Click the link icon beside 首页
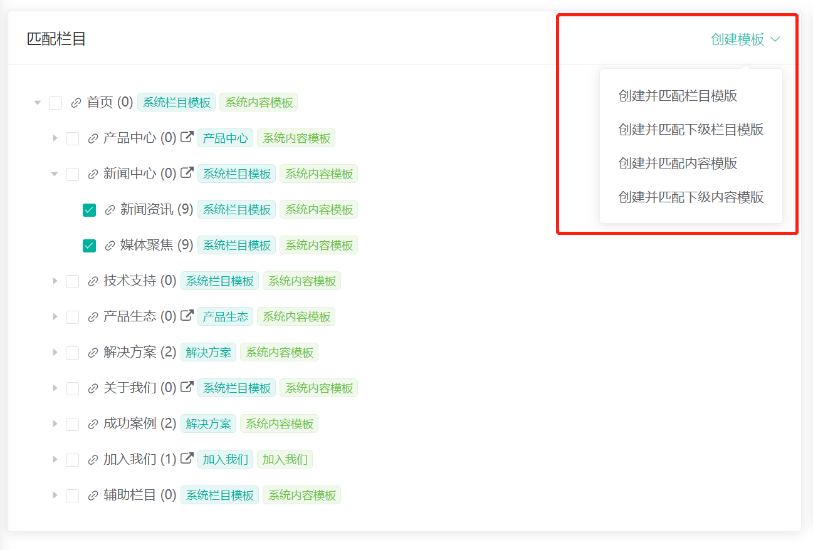813x550 pixels. [x=76, y=103]
